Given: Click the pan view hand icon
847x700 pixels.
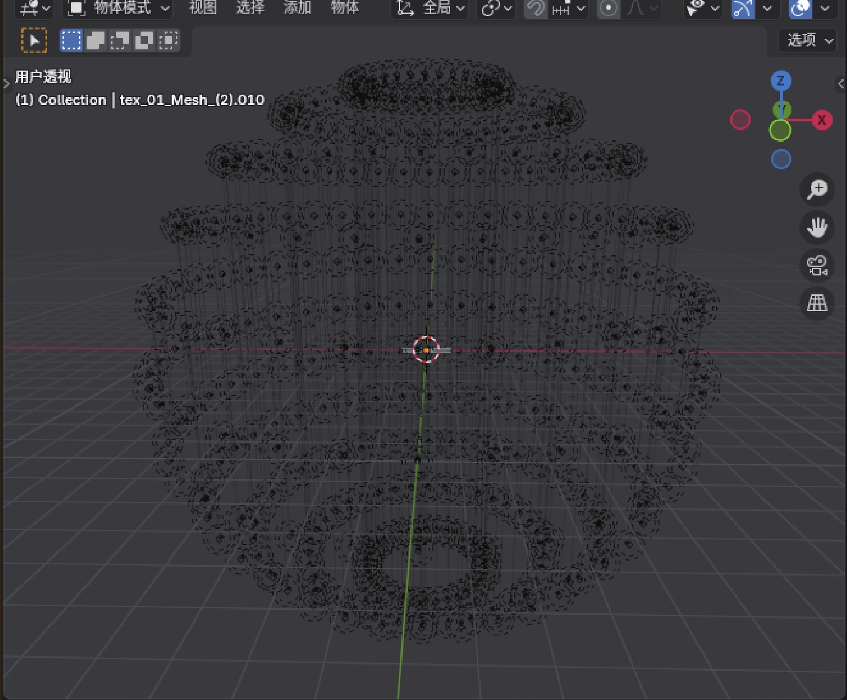Looking at the screenshot, I should pyautogui.click(x=817, y=227).
